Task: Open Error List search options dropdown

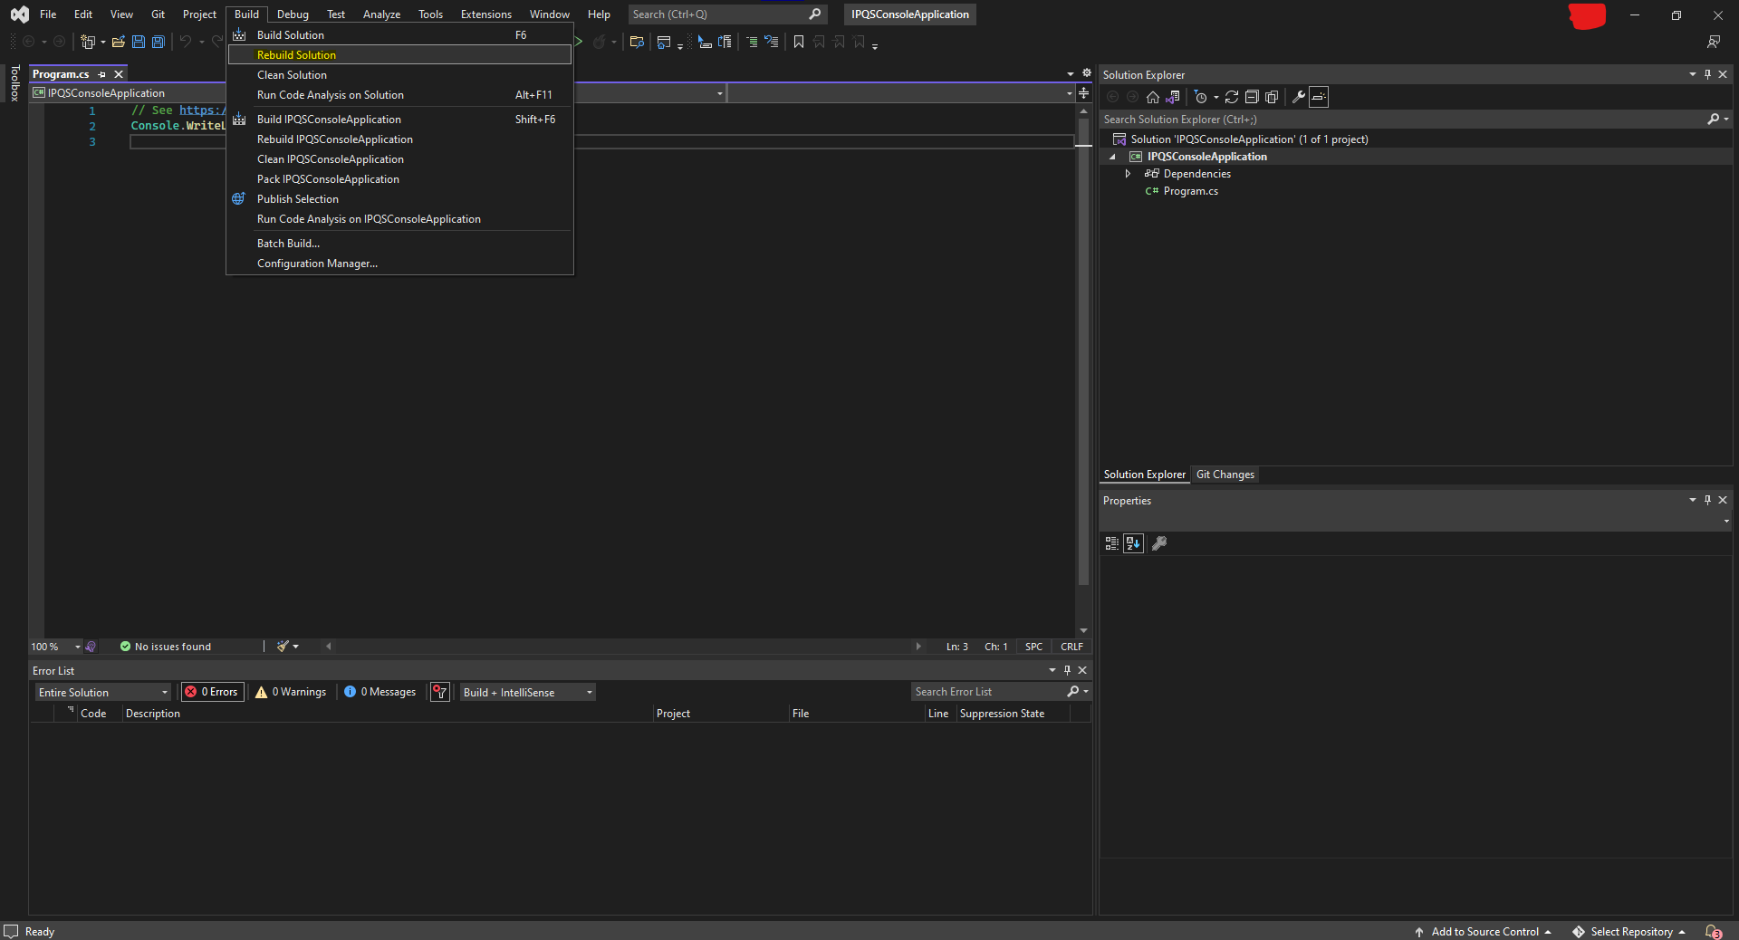Action: tap(1086, 692)
